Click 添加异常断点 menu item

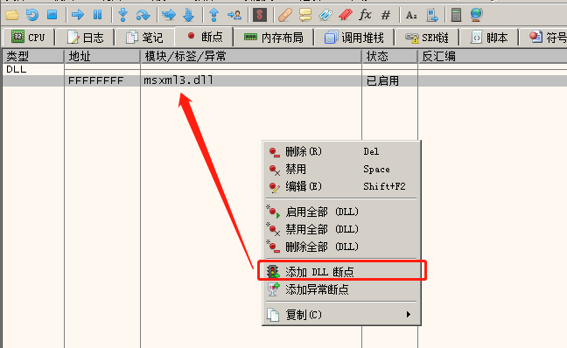tap(341, 289)
